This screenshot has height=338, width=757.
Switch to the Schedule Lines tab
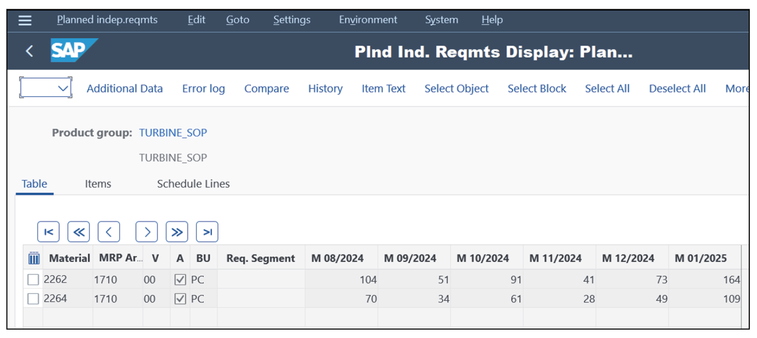[193, 184]
